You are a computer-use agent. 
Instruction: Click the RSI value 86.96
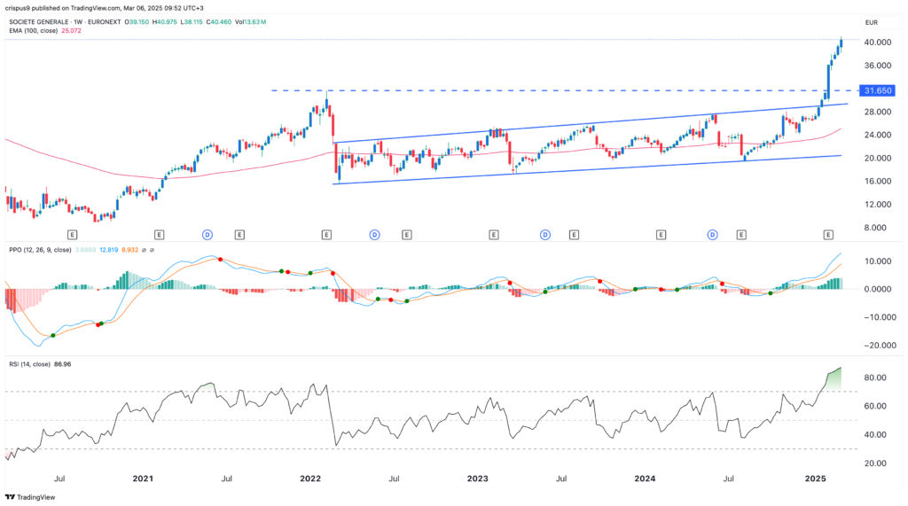(63, 364)
